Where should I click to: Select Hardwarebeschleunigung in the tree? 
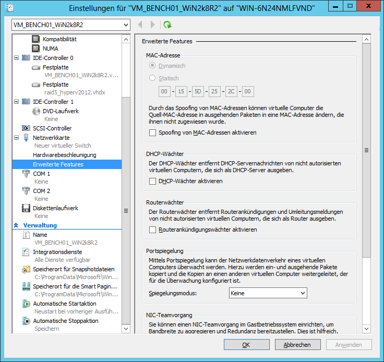click(64, 155)
